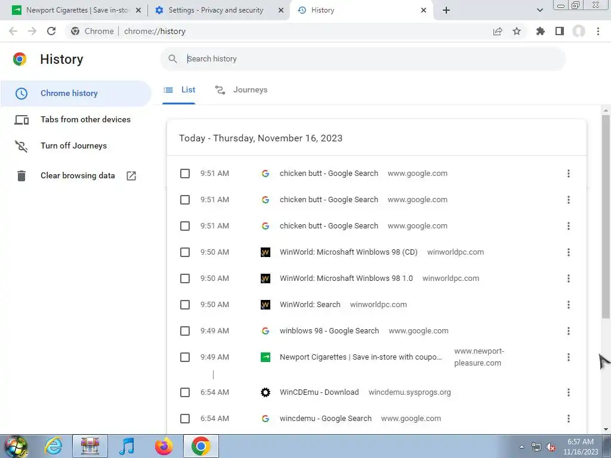
Task: Launch Firefox from the taskbar
Action: point(164,446)
